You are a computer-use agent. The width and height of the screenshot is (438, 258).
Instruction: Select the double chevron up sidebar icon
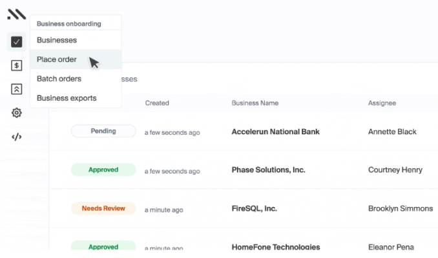[x=17, y=89]
